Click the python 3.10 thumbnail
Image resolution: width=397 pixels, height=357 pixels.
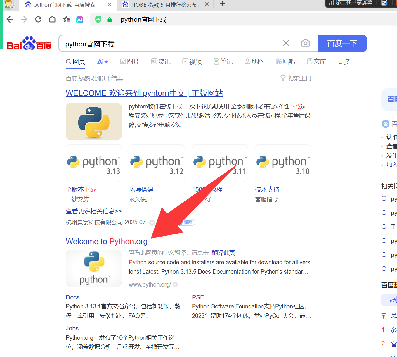click(x=283, y=163)
